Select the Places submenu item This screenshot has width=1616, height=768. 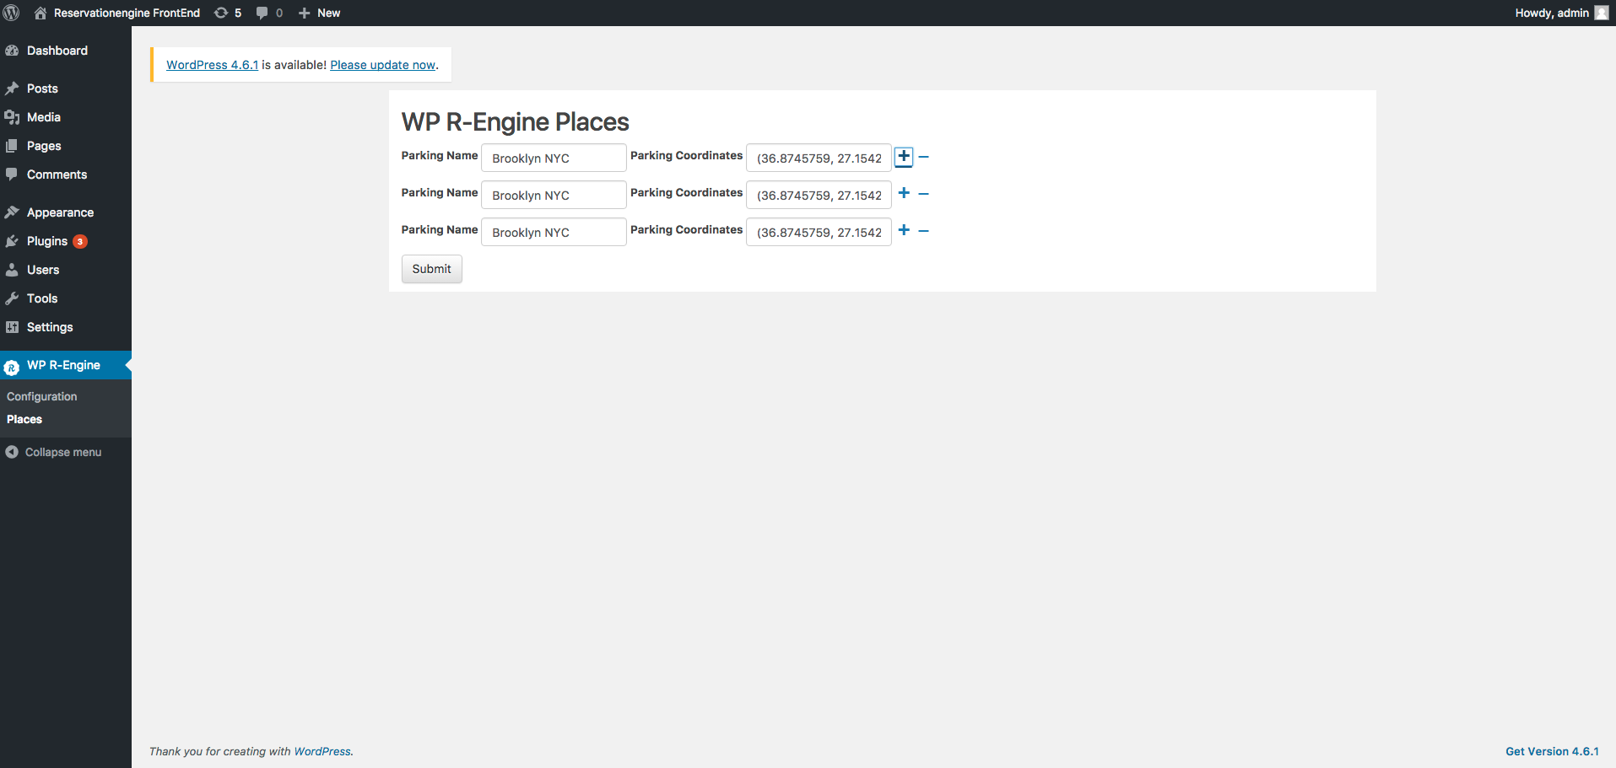point(24,419)
